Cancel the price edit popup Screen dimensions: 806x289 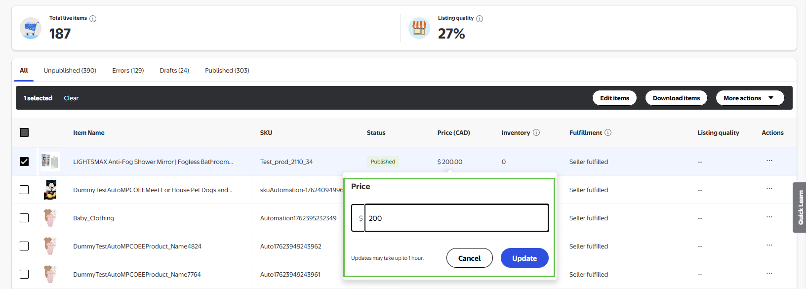click(469, 258)
